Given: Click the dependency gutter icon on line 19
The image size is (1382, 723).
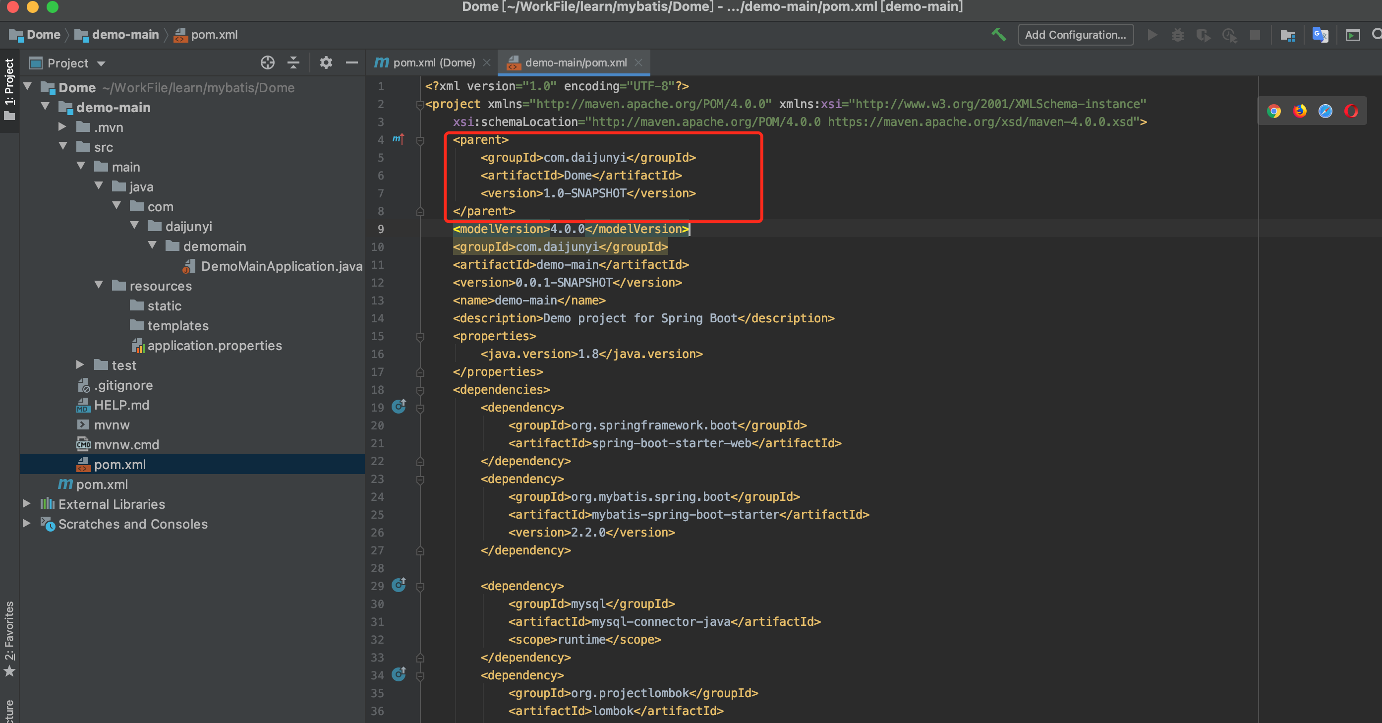Looking at the screenshot, I should [399, 406].
